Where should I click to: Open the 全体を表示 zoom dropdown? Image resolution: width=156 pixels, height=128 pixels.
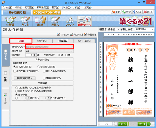[x=145, y=29]
